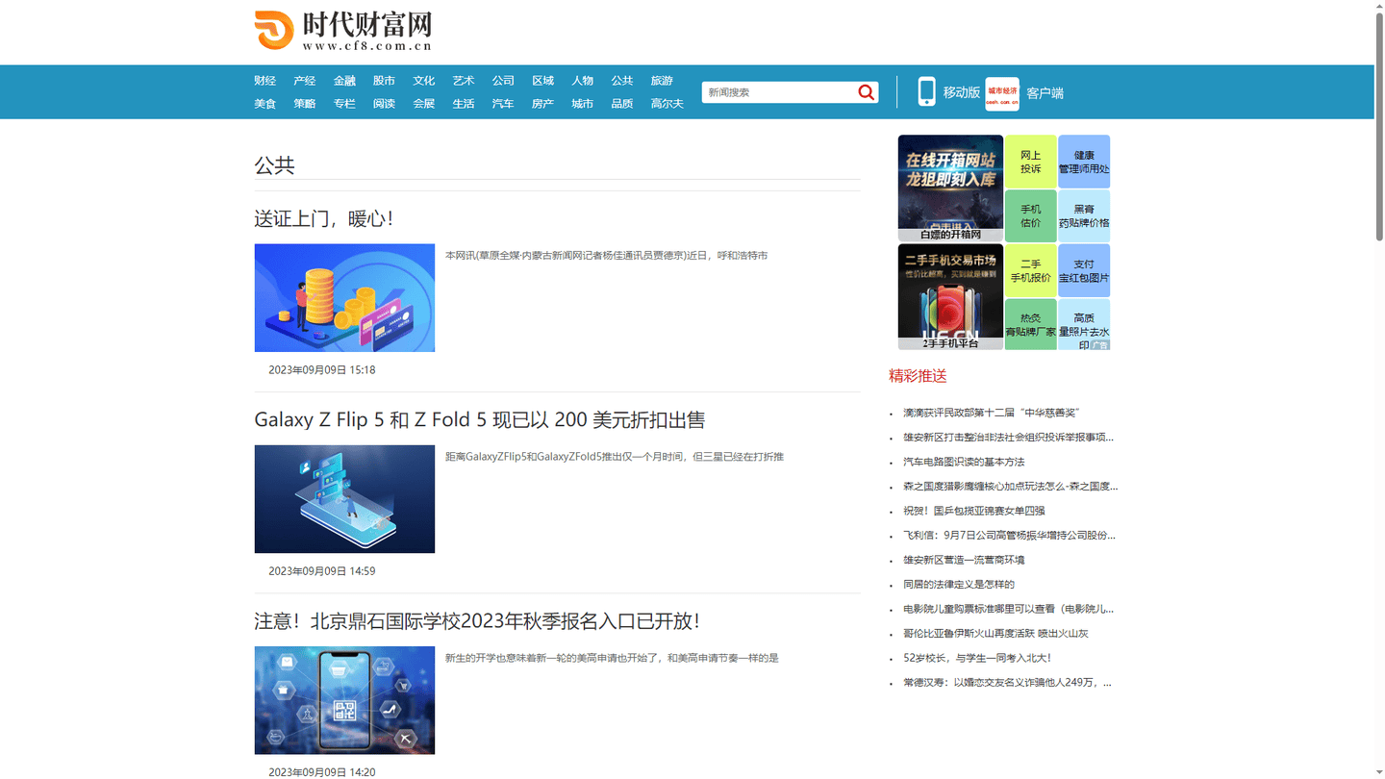Image resolution: width=1385 pixels, height=779 pixels.
Task: Select 公司 in the navigation bar
Action: click(x=503, y=81)
